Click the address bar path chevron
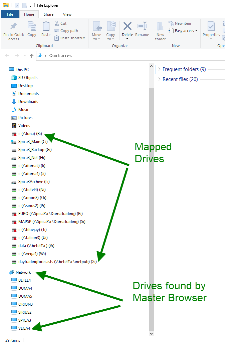This screenshot has width=225, height=344. point(45,56)
